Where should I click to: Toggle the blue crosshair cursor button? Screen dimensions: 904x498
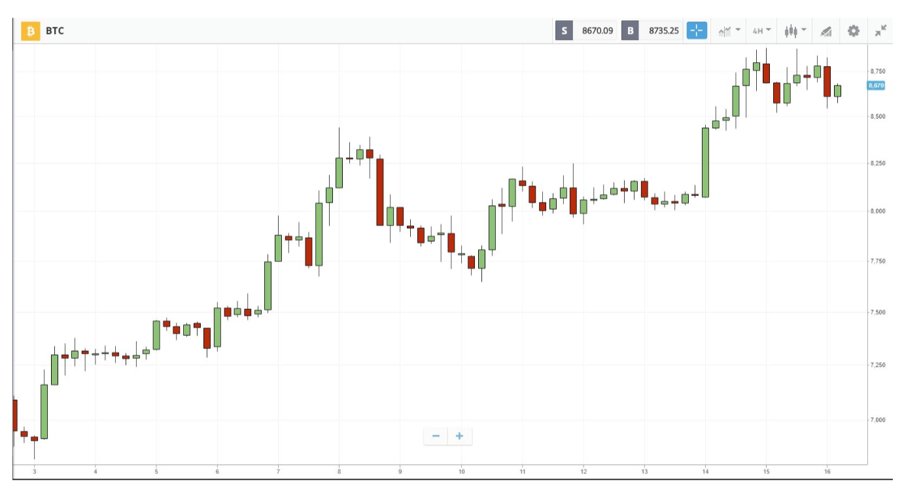(697, 31)
